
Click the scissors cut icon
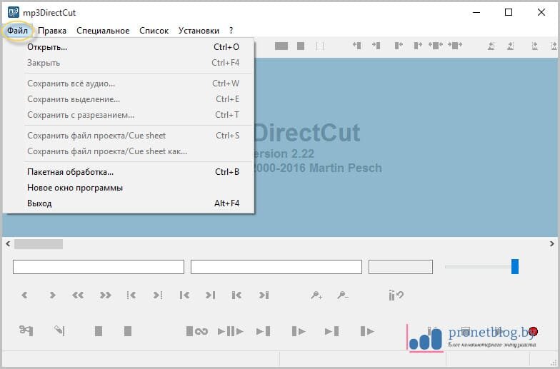(x=26, y=331)
